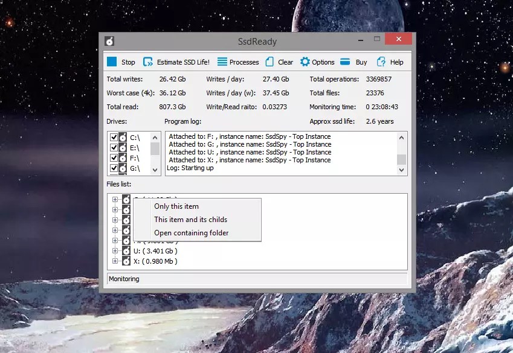The image size is (513, 353).
Task: Click the 'Attached to: U:' log line
Action: point(250,152)
